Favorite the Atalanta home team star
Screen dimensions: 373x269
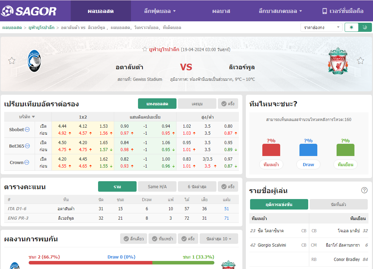[12, 61]
